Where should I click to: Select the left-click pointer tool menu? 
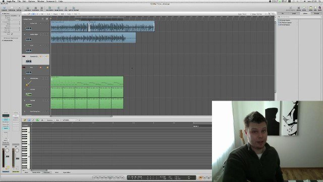click(269, 14)
